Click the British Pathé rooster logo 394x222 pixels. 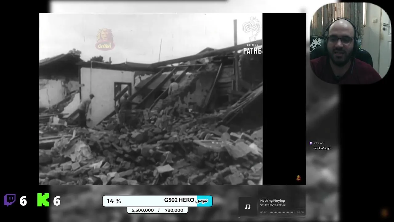(x=252, y=29)
